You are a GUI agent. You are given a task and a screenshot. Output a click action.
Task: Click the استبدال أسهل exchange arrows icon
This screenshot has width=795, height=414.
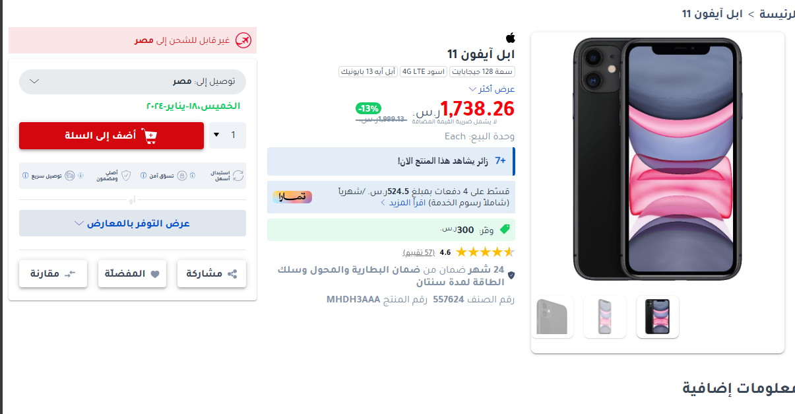(x=238, y=176)
